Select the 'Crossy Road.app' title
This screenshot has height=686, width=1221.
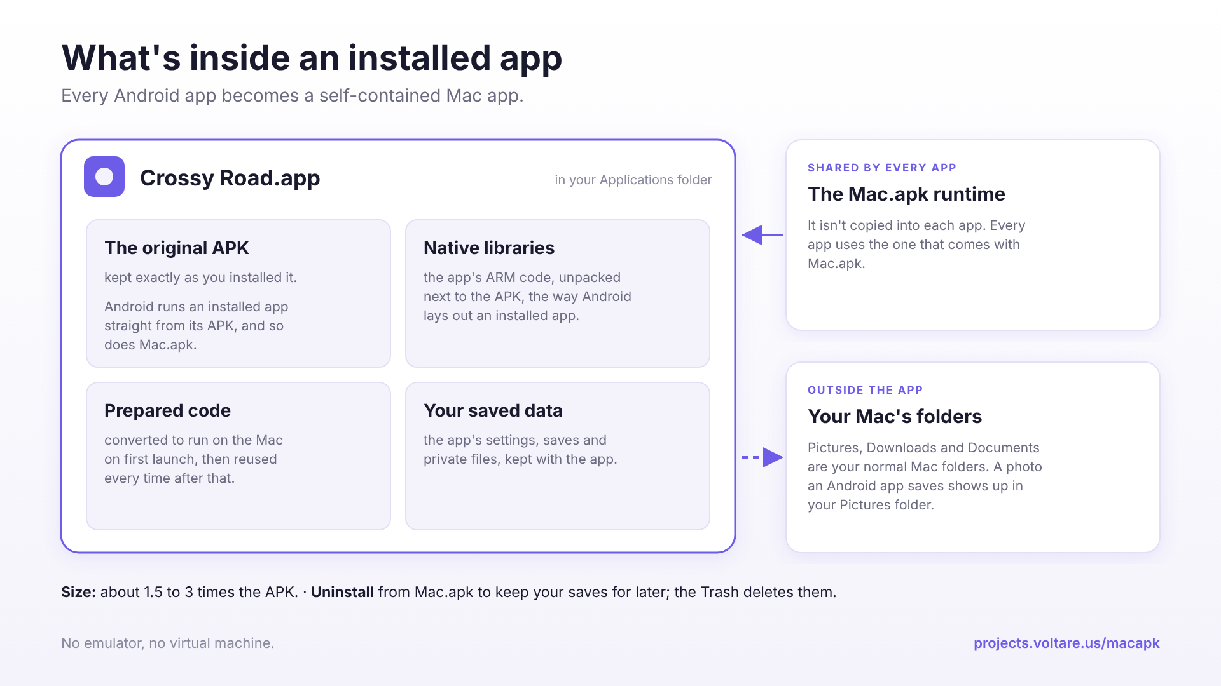tap(230, 178)
